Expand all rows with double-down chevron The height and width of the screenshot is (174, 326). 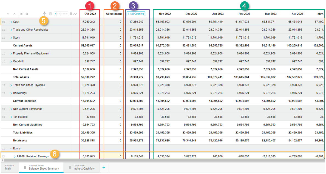pyautogui.click(x=21, y=14)
